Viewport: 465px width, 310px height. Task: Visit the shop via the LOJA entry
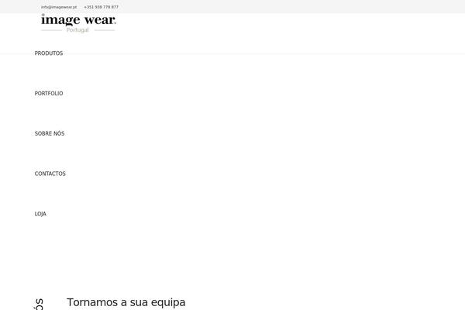tap(40, 214)
